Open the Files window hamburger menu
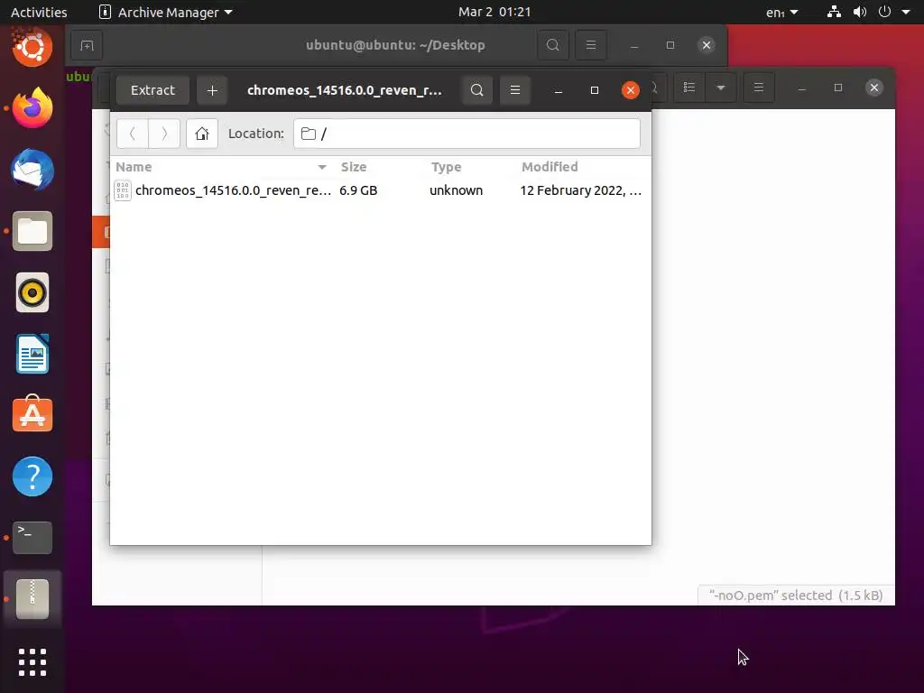 click(x=758, y=88)
